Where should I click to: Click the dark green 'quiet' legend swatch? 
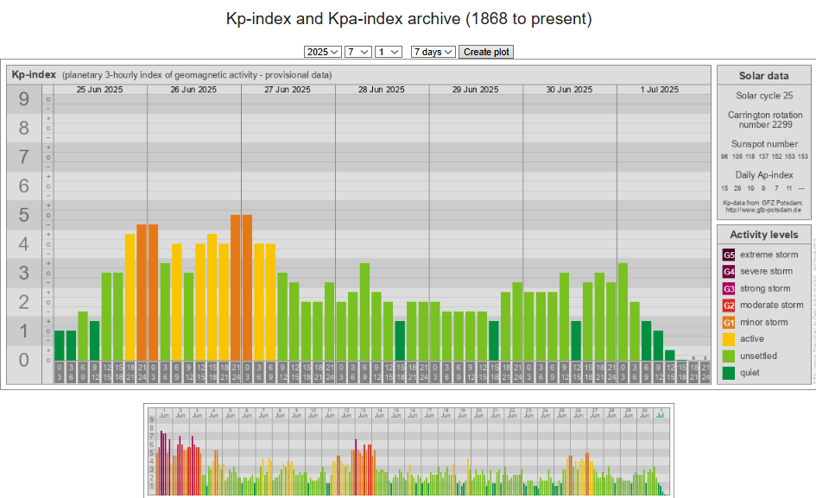coord(729,373)
